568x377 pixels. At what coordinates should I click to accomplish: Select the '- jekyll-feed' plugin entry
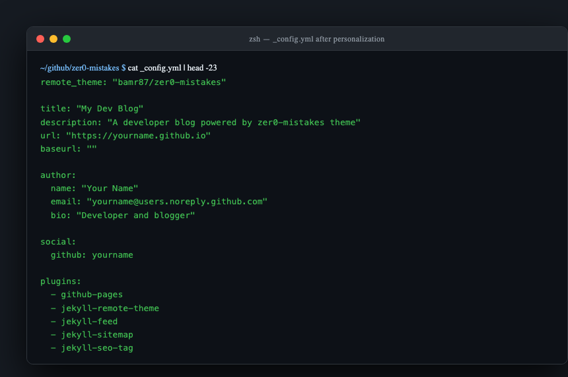[x=84, y=322]
